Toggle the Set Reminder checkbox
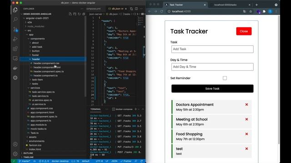291x163 pixels. point(225,78)
